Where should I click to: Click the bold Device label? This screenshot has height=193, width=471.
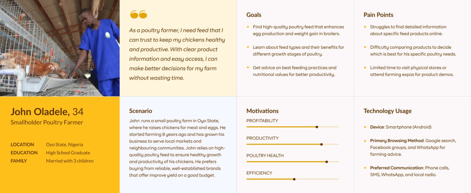377,127
